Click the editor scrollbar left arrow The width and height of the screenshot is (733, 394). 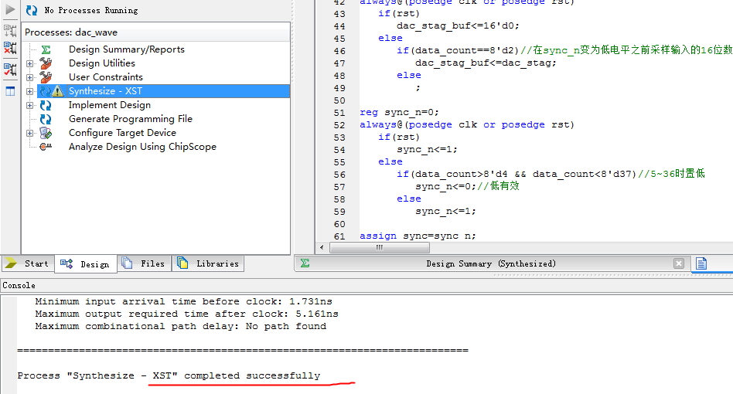322,247
